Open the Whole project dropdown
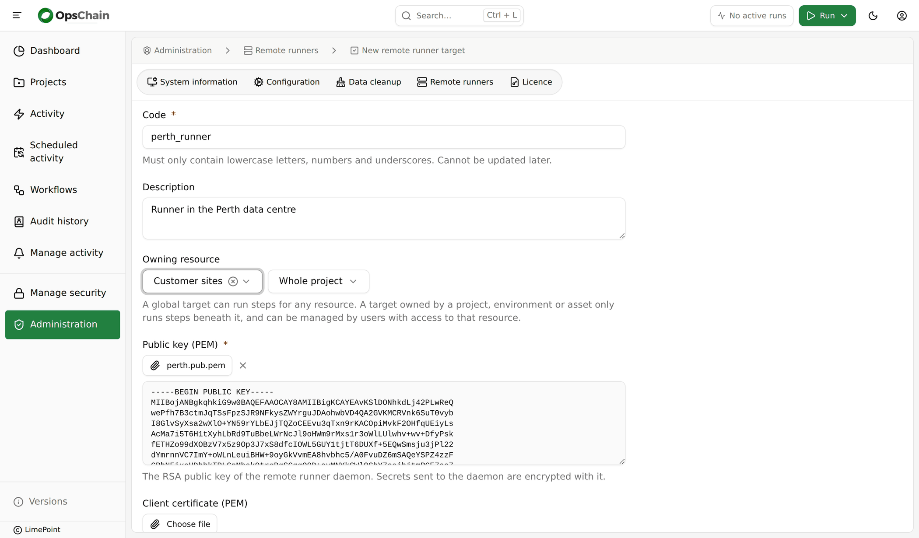 click(318, 281)
